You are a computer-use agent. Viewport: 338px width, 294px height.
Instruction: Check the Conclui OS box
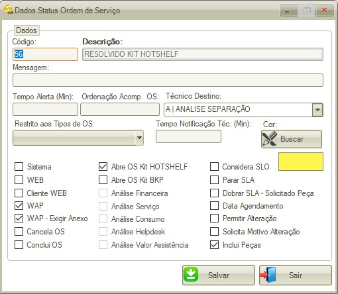point(19,244)
